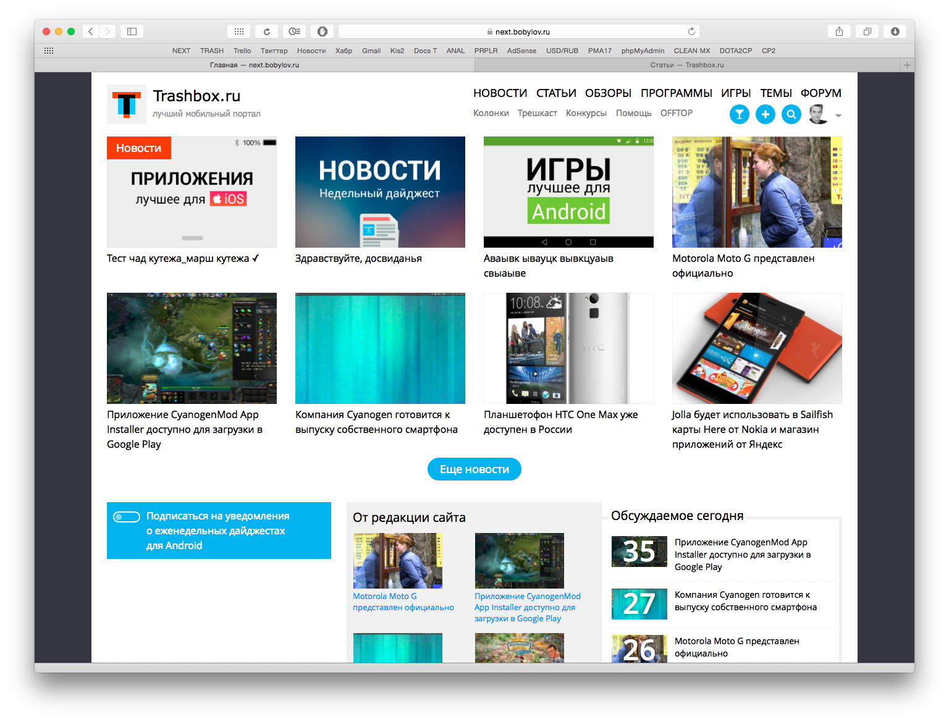Show all tabs overview icon
Viewport: 949px width, 722px height.
pos(867,31)
